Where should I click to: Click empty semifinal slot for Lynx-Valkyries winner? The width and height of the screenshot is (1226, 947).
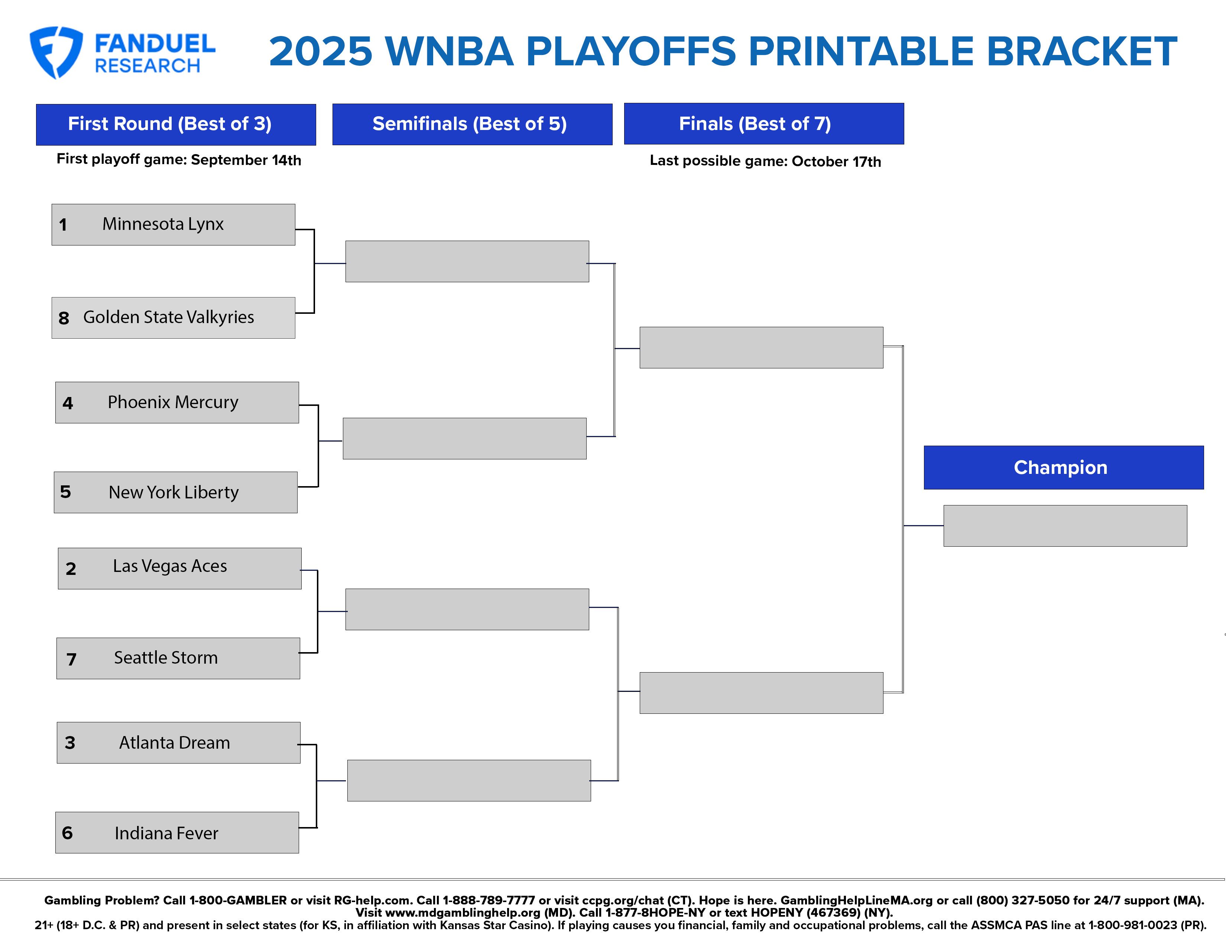pyautogui.click(x=467, y=261)
